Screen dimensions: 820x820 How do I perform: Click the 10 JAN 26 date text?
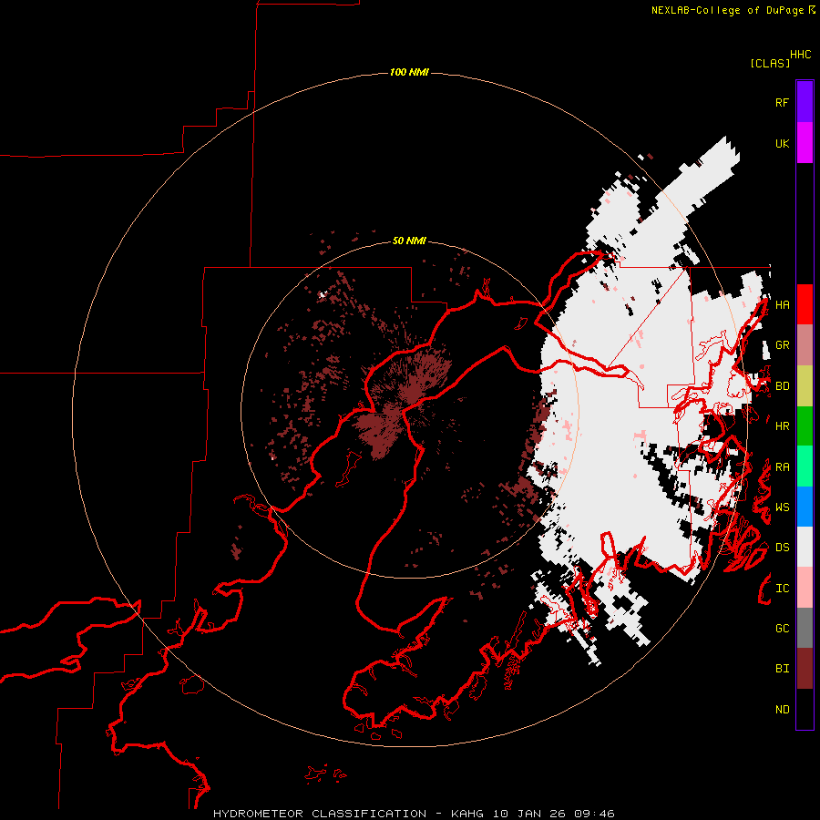point(529,814)
